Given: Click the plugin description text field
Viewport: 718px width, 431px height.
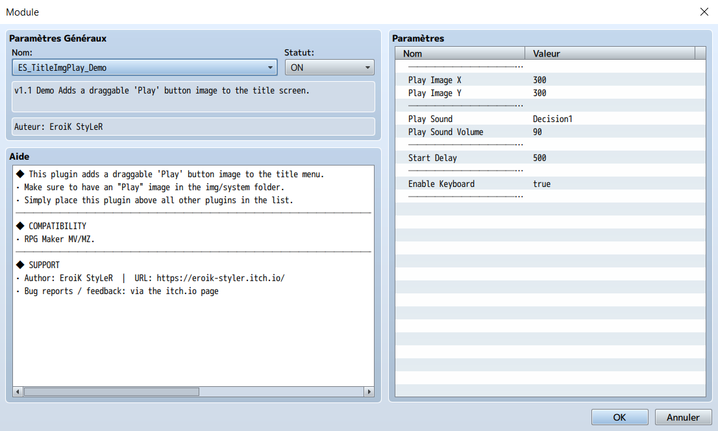Looking at the screenshot, I should click(x=193, y=97).
